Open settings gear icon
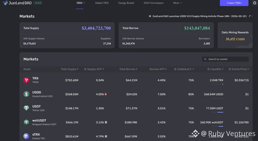258x141 pixels. point(255,3)
